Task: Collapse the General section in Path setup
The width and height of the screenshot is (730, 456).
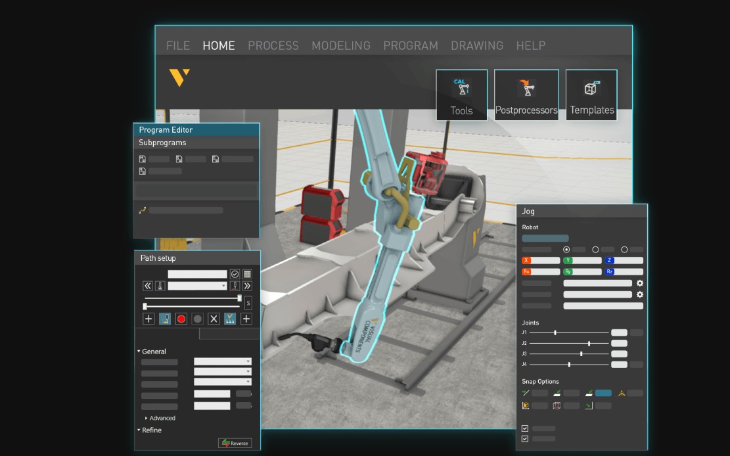Action: point(152,351)
